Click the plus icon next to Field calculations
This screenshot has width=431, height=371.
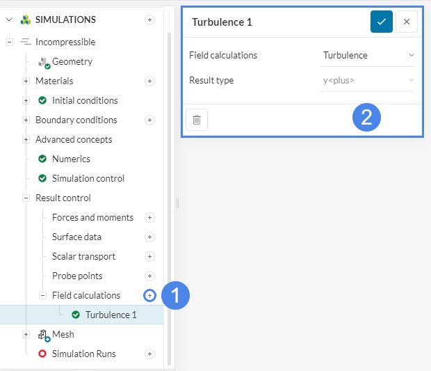(149, 295)
